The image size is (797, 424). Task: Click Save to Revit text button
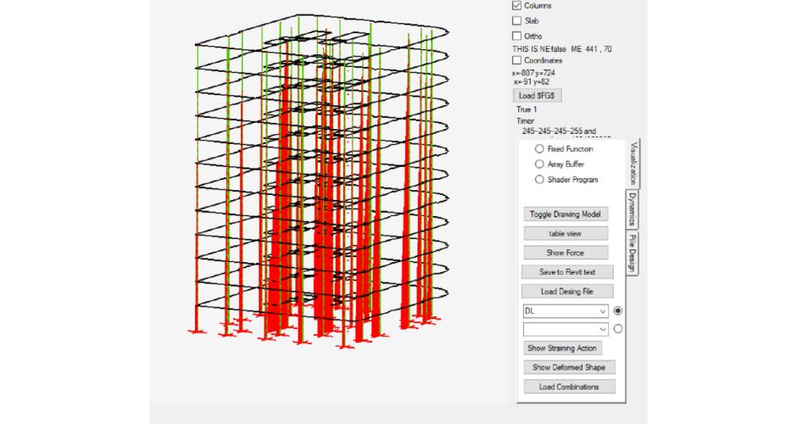click(x=567, y=272)
